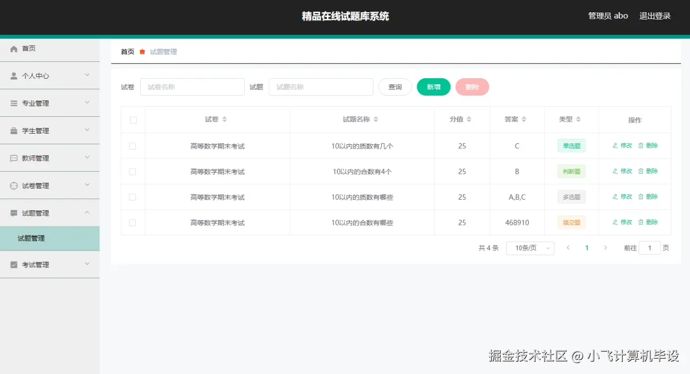The width and height of the screenshot is (690, 374).
Task: Click 管理员 abo in the header
Action: click(x=608, y=16)
